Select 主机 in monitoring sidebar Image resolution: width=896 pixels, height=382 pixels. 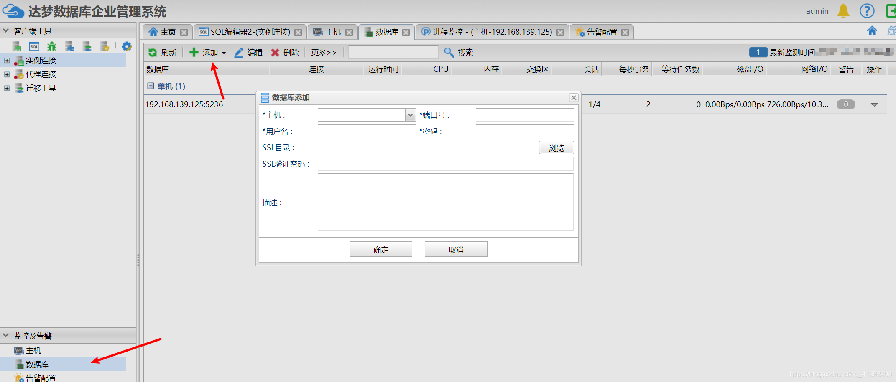tap(33, 351)
